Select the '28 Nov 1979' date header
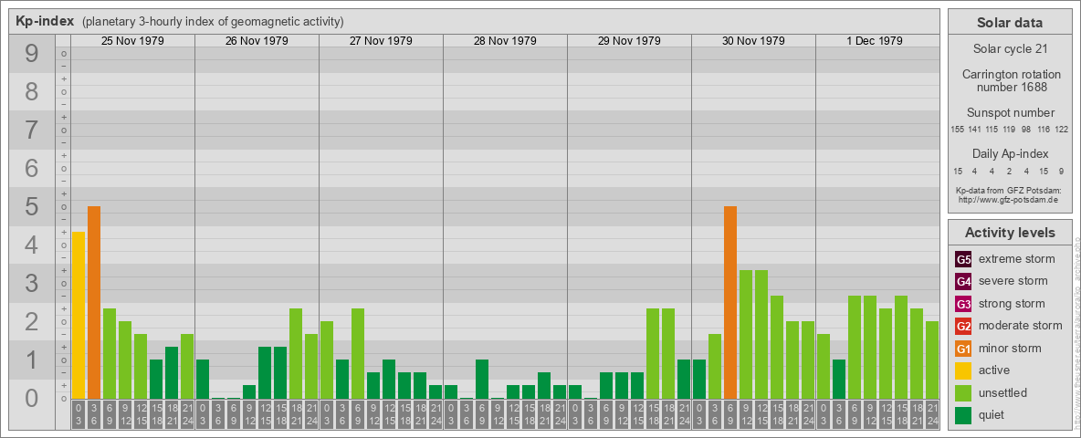This screenshot has height=438, width=1081. point(505,41)
